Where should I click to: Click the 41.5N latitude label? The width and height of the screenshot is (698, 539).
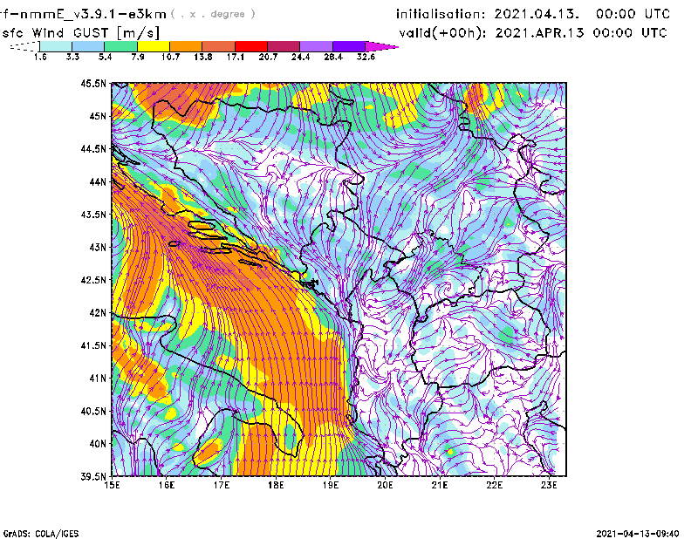(93, 345)
